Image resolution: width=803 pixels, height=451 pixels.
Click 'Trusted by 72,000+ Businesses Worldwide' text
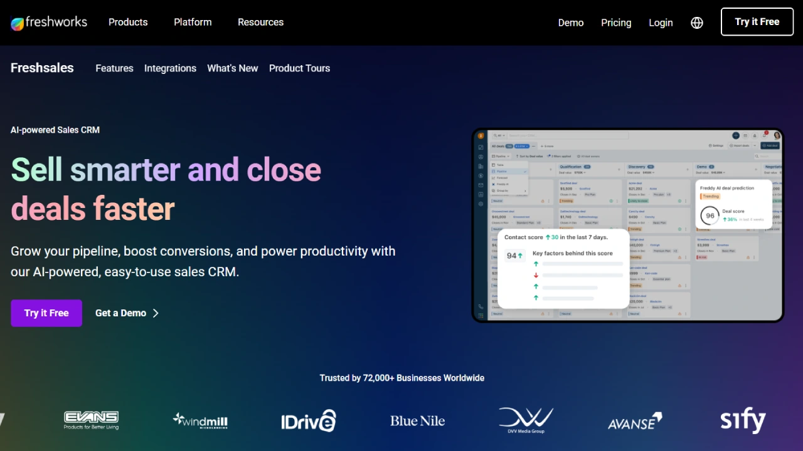pyautogui.click(x=402, y=378)
